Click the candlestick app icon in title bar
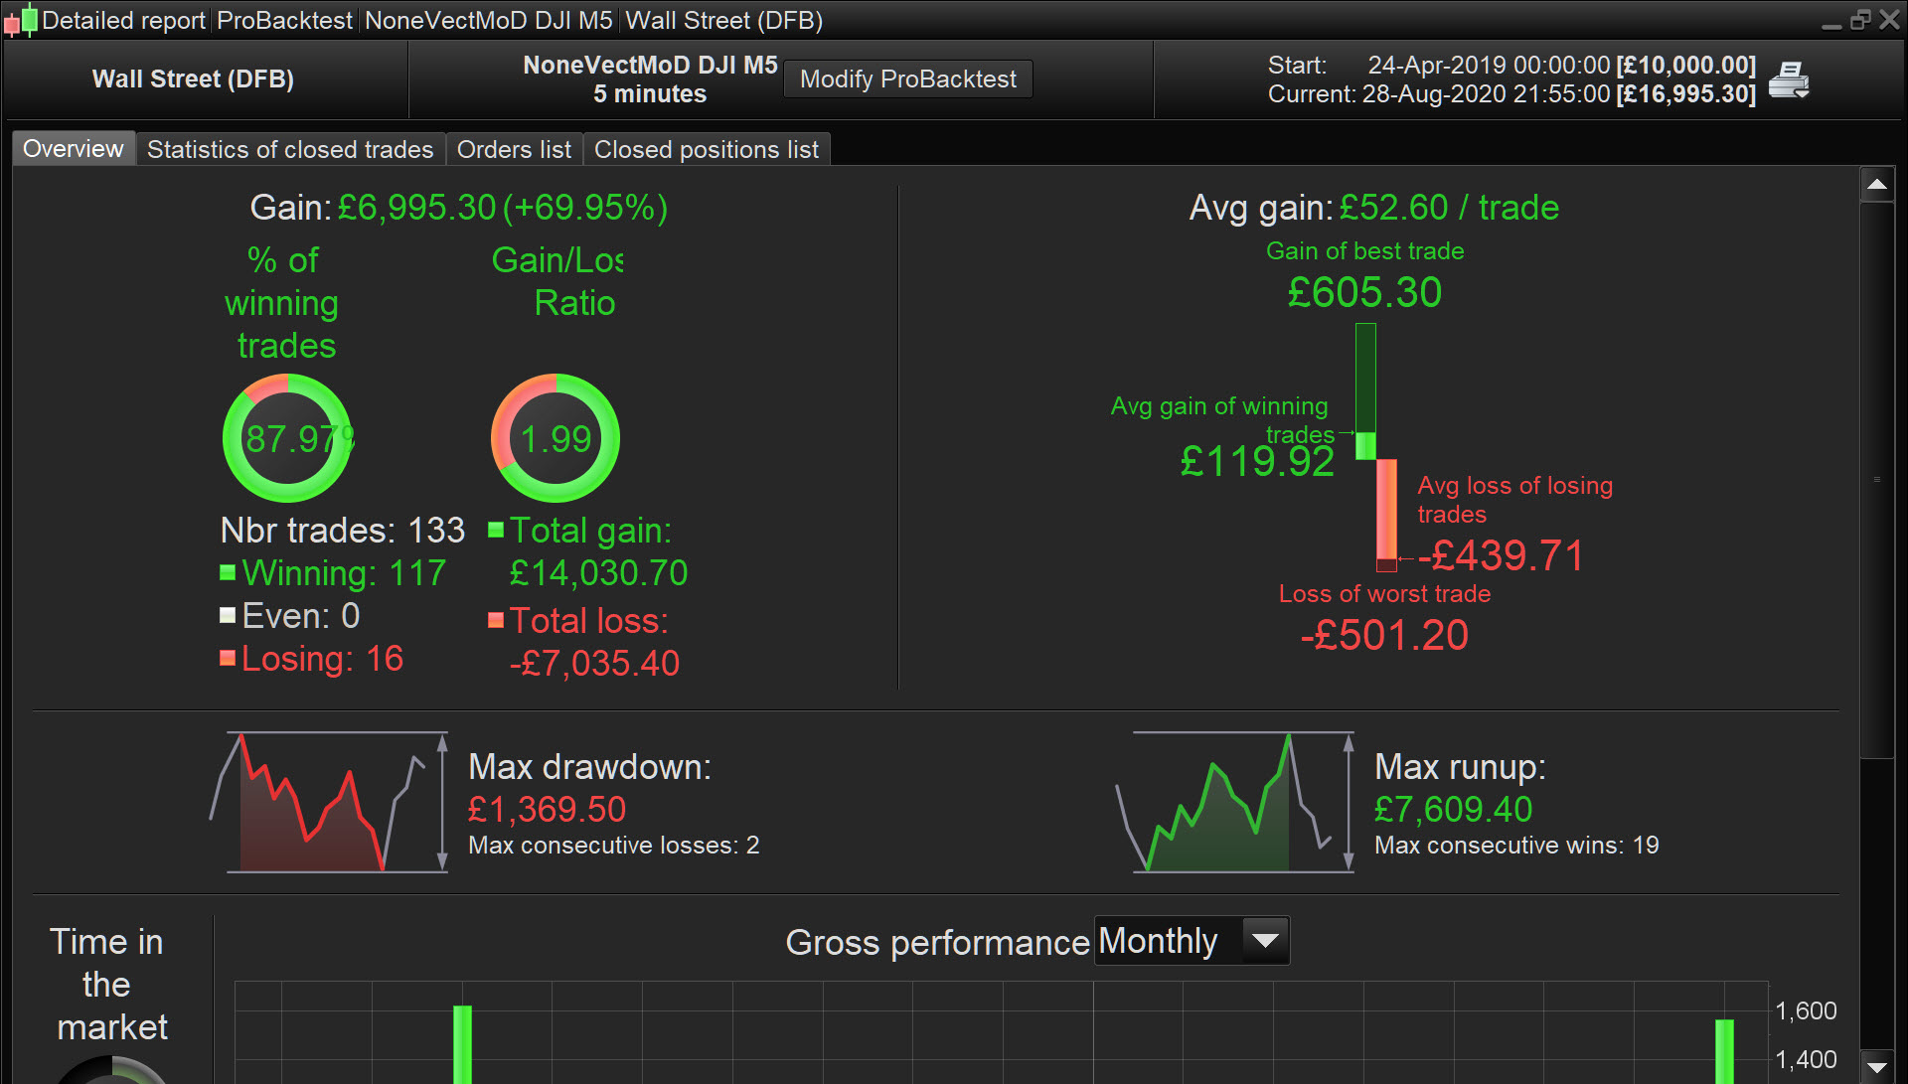Viewport: 1908px width, 1084px height. coord(21,20)
